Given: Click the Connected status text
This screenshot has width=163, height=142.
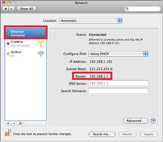Looking at the screenshot, I should 98,35.
